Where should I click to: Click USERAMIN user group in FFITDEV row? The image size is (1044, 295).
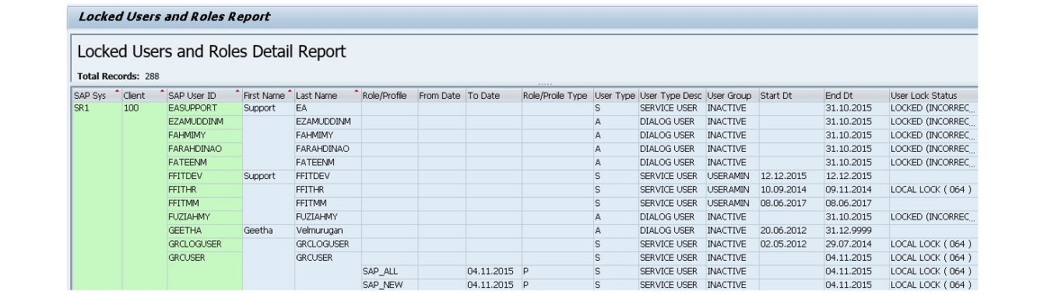pos(732,176)
